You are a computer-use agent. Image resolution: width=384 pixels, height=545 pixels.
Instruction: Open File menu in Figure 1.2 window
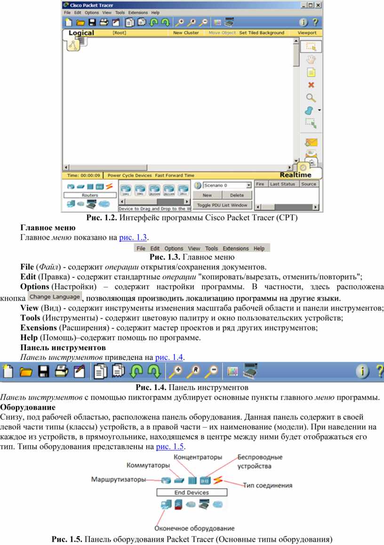pyautogui.click(x=67, y=13)
